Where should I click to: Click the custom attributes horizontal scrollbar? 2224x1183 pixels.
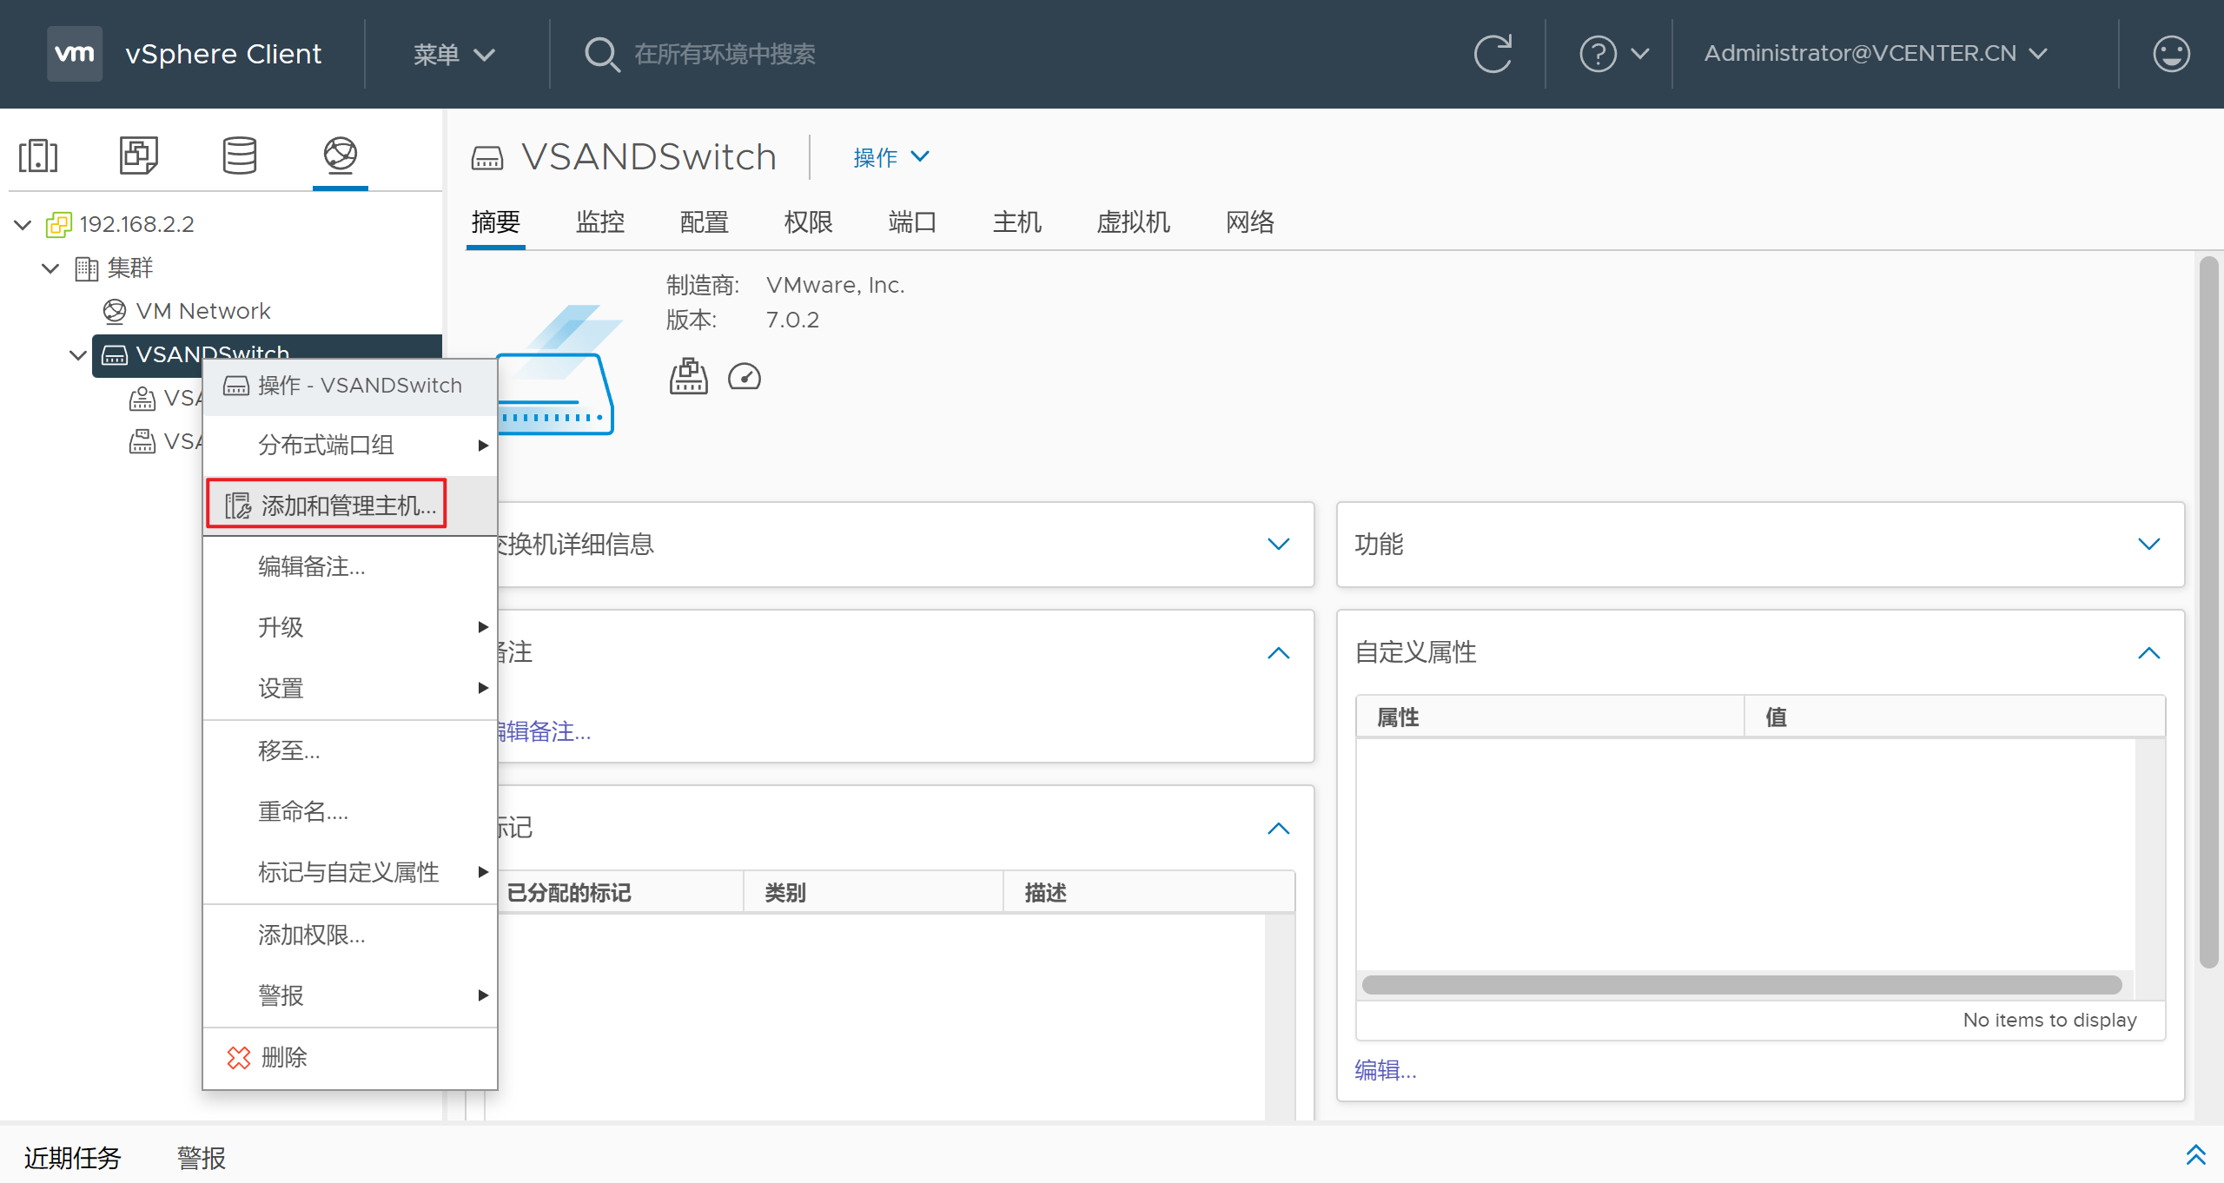pos(1742,985)
